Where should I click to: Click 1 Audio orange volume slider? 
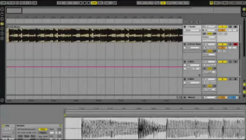(222, 30)
